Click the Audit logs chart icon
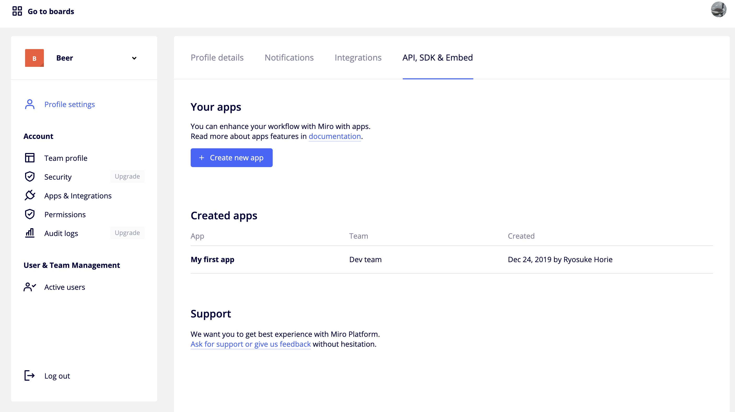735x412 pixels. [30, 233]
